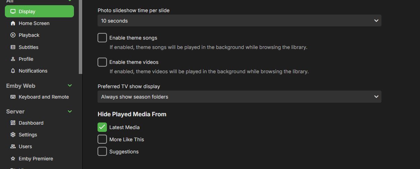Collapse the Emby Web sidebar section
Screen dimensions: 420x169
click(x=70, y=86)
